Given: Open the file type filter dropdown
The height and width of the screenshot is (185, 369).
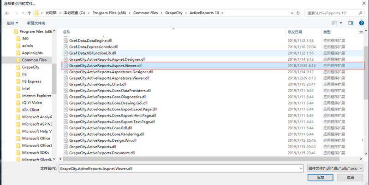Looking at the screenshot, I should click(x=361, y=169).
